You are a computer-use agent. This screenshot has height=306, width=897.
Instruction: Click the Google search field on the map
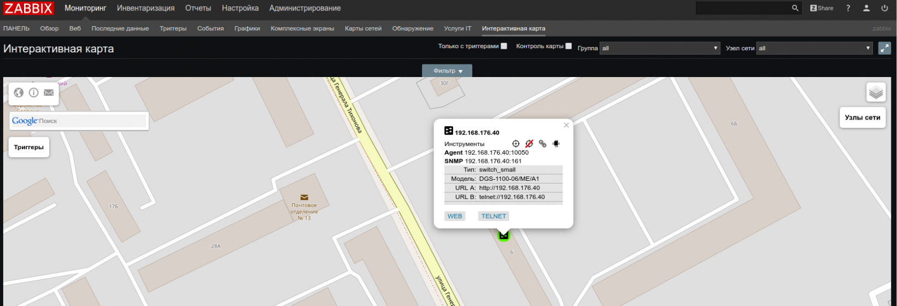pyautogui.click(x=92, y=121)
